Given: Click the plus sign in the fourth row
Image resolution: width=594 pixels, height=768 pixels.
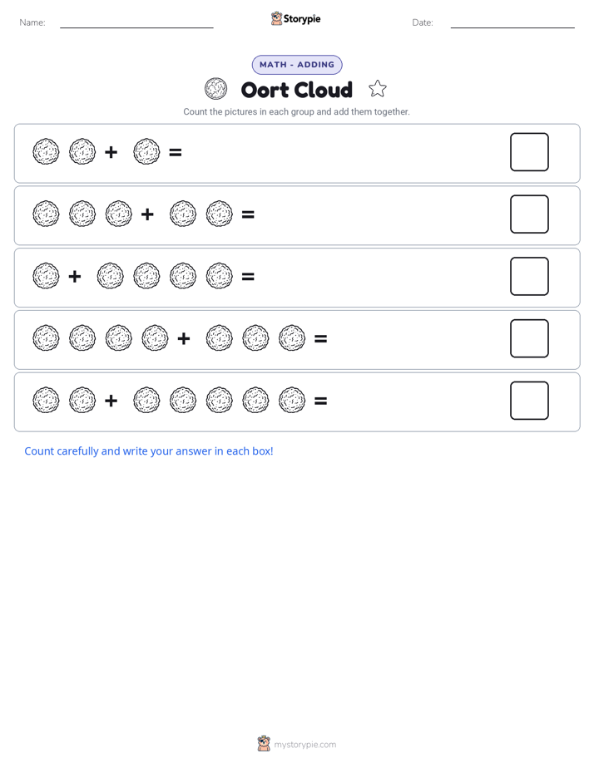Looking at the screenshot, I should tap(184, 338).
